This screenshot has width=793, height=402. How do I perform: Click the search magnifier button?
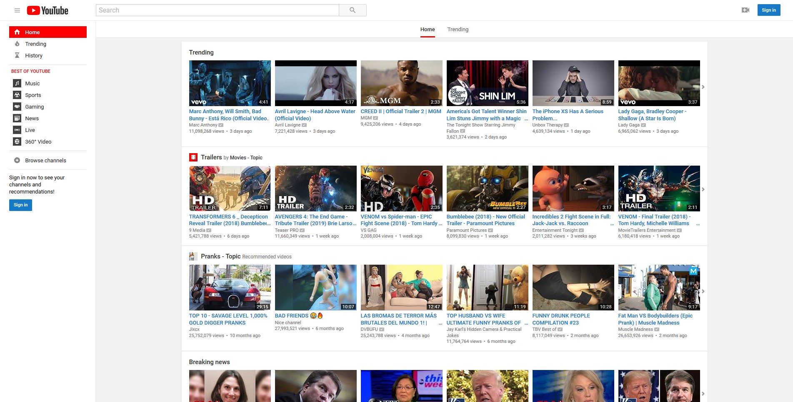point(353,10)
